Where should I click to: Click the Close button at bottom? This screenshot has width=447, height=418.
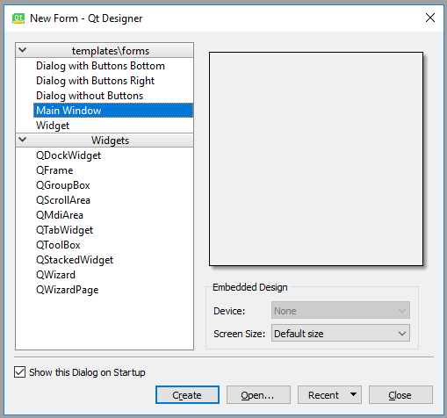tap(400, 395)
